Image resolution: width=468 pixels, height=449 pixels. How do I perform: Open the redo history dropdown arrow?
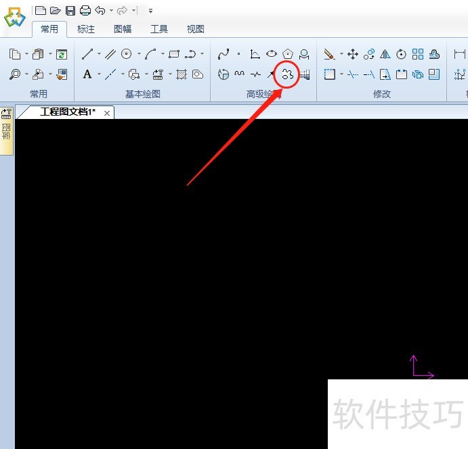(x=133, y=11)
